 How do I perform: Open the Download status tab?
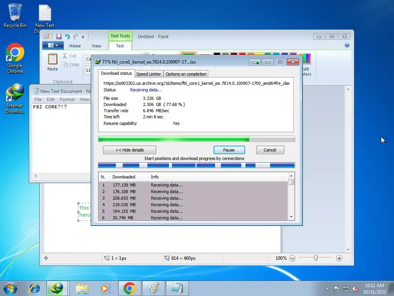click(x=116, y=73)
